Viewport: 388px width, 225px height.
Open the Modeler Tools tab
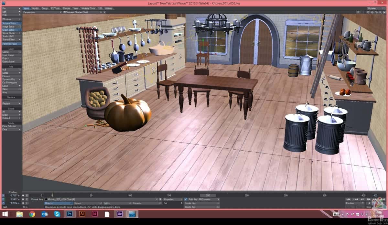(x=88, y=8)
